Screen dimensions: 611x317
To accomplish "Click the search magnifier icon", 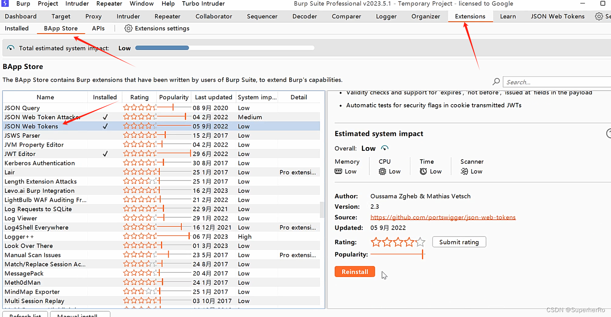I will tap(496, 82).
